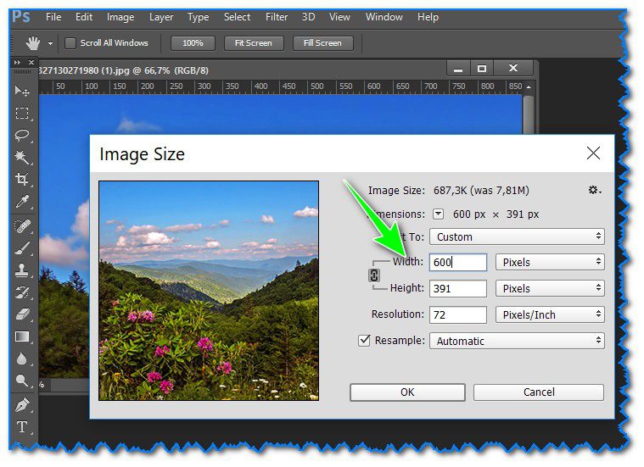644x467 pixels.
Task: Open the Layer menu
Action: coord(160,17)
